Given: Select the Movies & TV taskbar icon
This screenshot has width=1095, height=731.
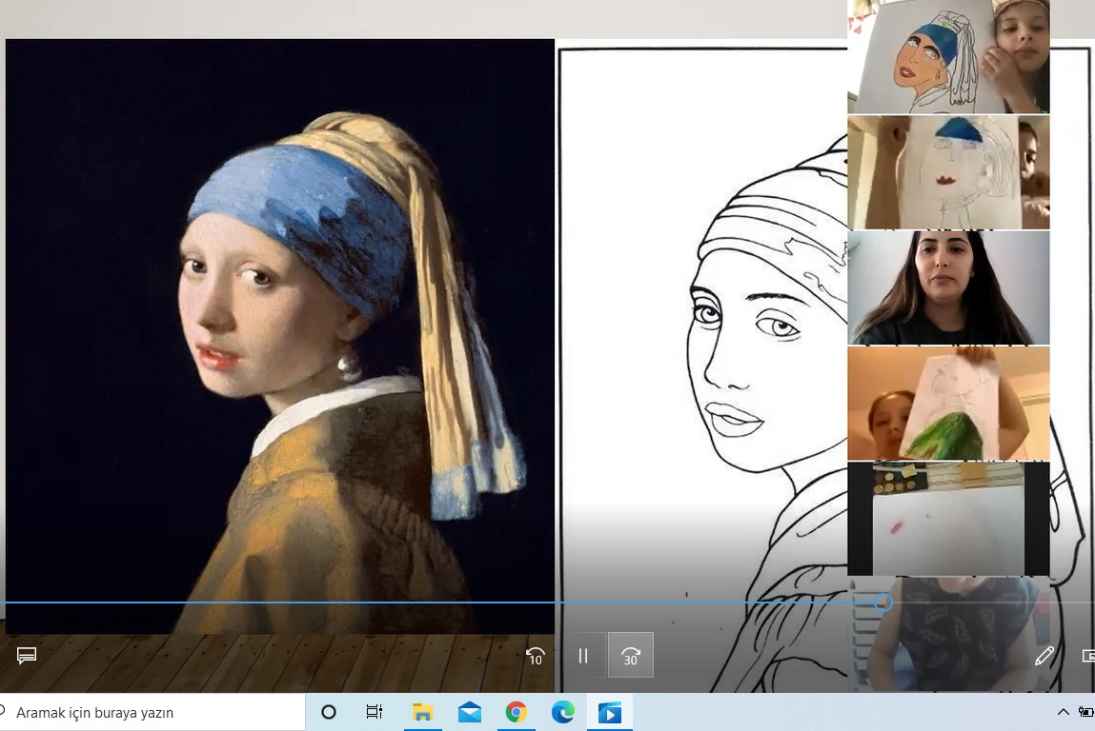Looking at the screenshot, I should (x=610, y=712).
